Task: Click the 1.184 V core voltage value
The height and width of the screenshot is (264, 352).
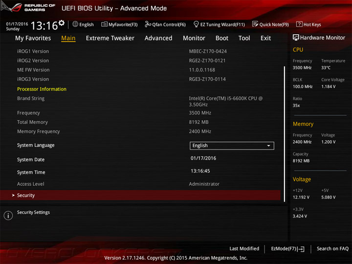Action: pyautogui.click(x=328, y=87)
